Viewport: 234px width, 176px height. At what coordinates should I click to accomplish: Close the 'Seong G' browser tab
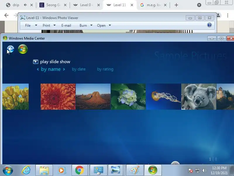tap(65, 5)
